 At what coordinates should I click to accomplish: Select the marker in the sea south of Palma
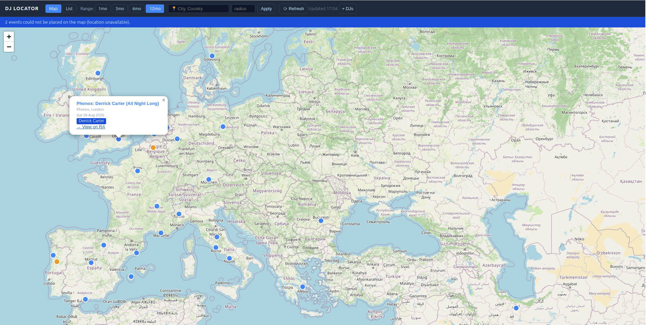click(131, 277)
